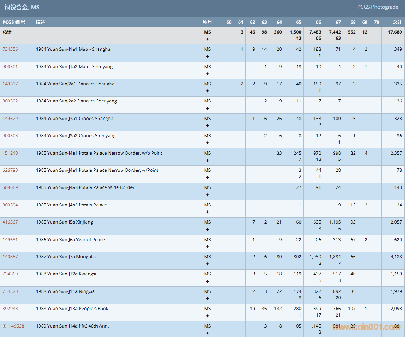The width and height of the screenshot is (405, 337).
Task: Open PCGS number 416367 Xinjiang link
Action: tap(10, 222)
